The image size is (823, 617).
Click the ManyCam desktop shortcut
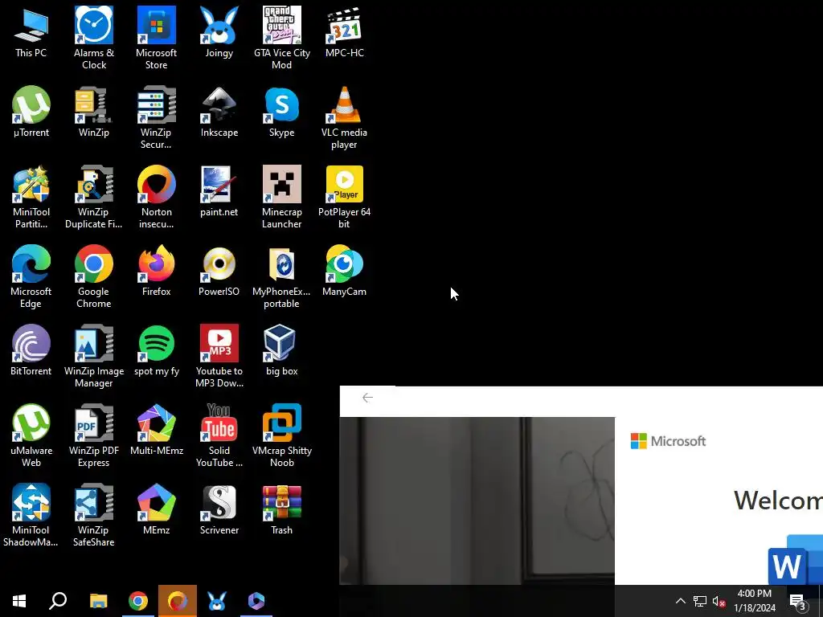click(344, 271)
